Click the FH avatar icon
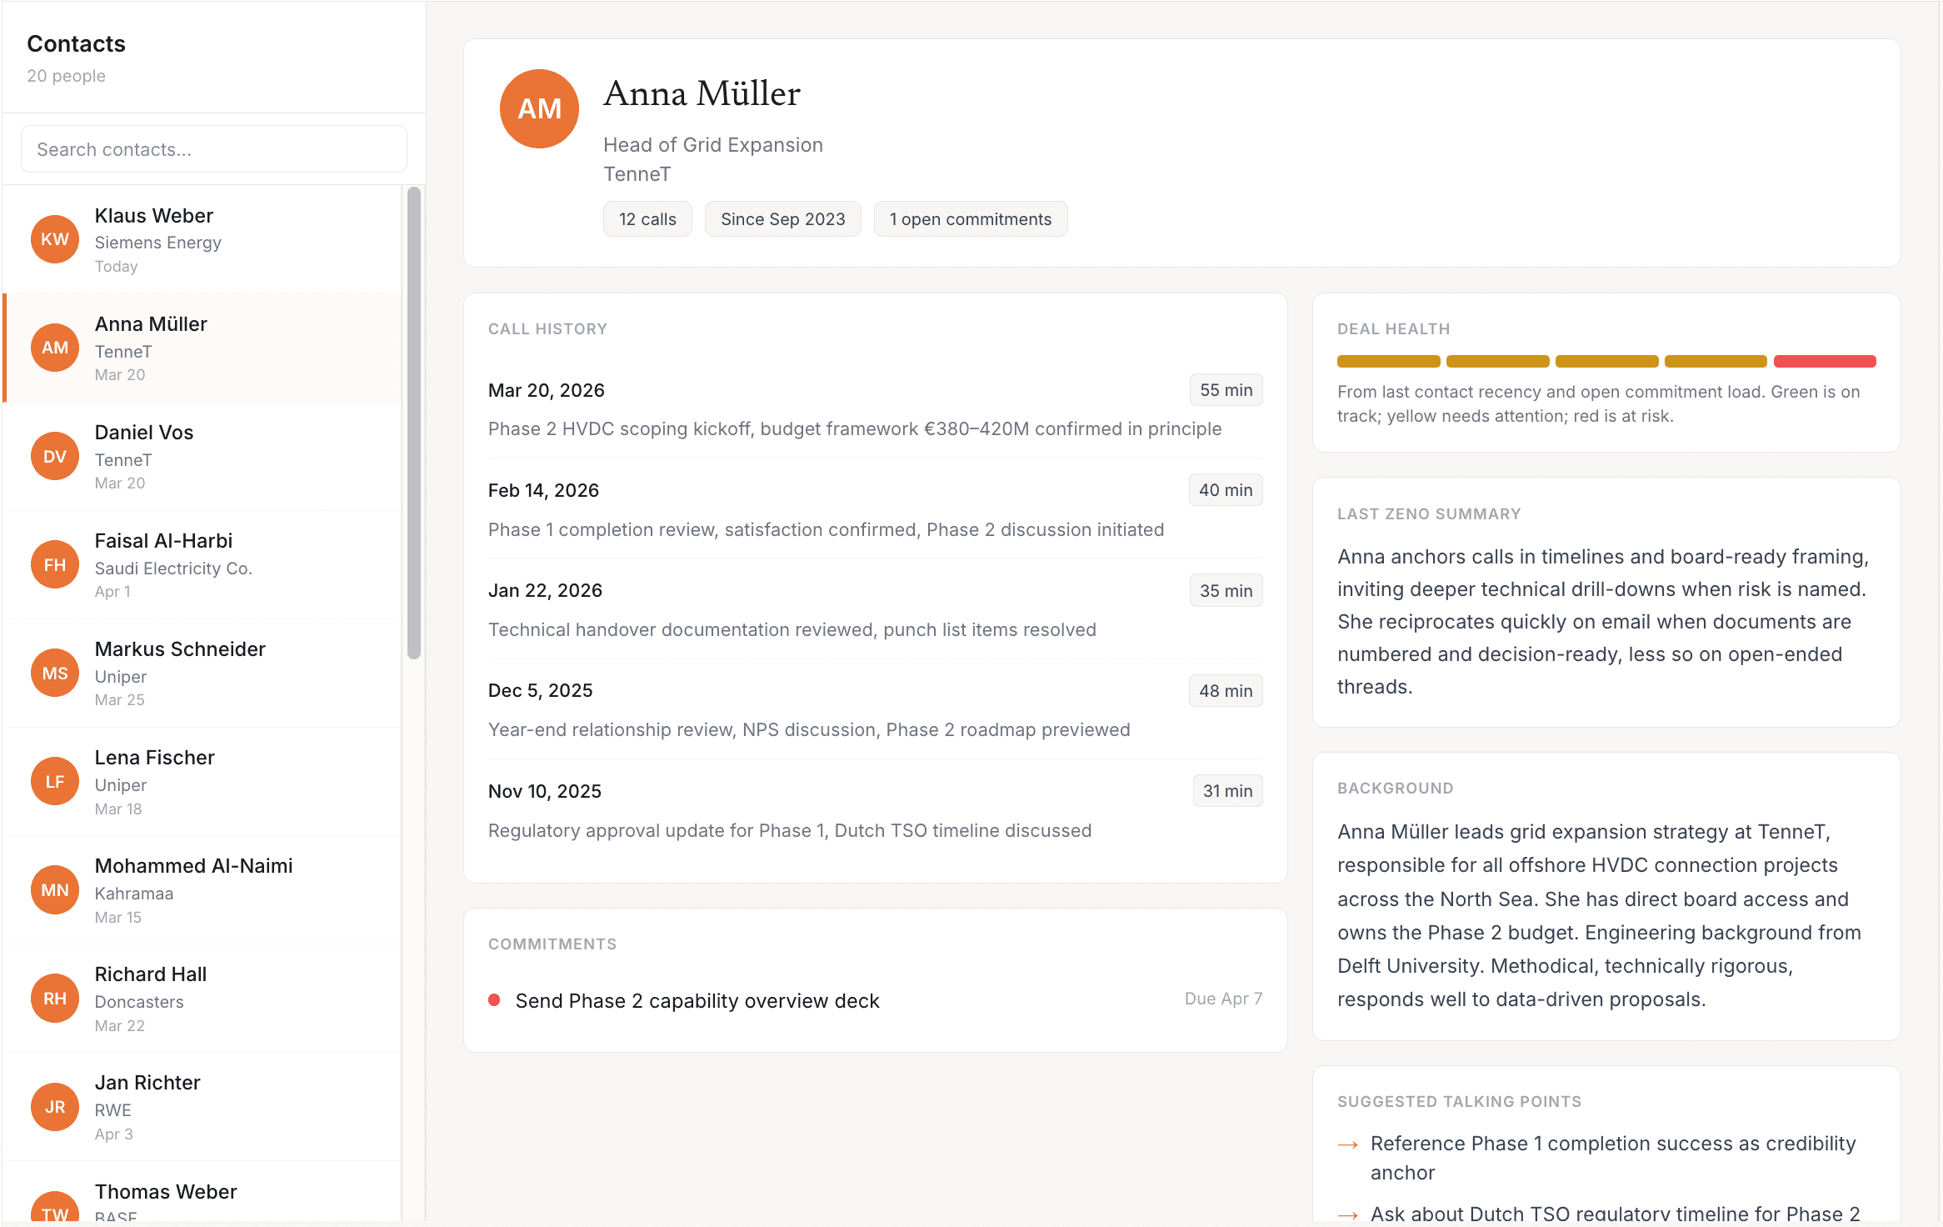The height and width of the screenshot is (1227, 1943). coord(55,564)
